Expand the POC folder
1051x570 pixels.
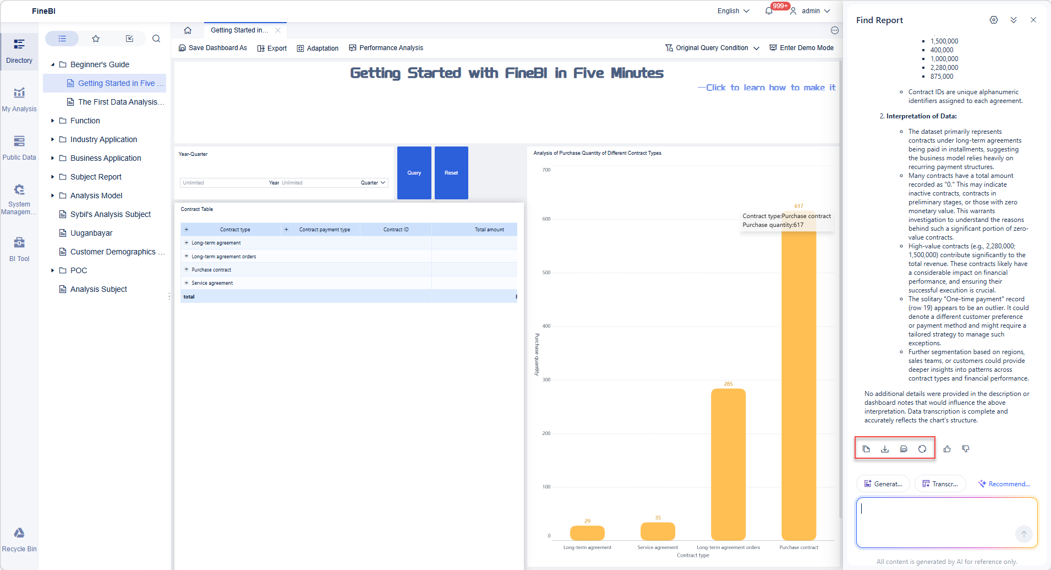point(53,270)
